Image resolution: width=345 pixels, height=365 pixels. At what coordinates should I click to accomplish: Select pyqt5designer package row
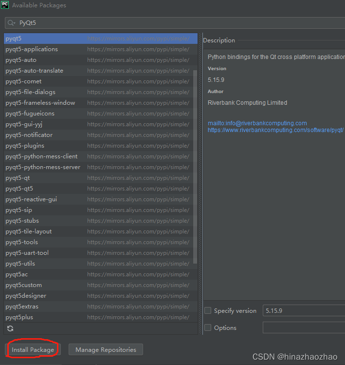[x=101, y=296]
